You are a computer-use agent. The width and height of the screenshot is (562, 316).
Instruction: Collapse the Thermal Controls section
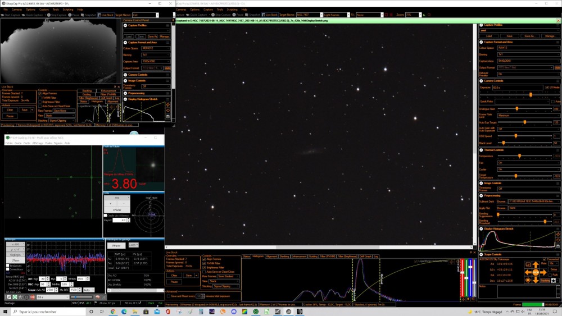(x=481, y=150)
